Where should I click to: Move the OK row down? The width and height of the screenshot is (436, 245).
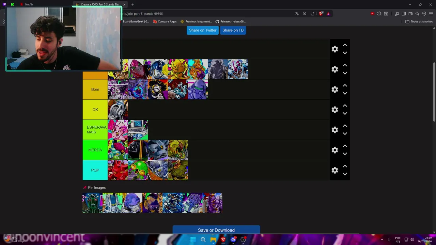(x=345, y=113)
